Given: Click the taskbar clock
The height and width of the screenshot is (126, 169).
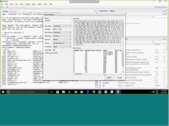Looking at the screenshot, I should (x=164, y=92).
